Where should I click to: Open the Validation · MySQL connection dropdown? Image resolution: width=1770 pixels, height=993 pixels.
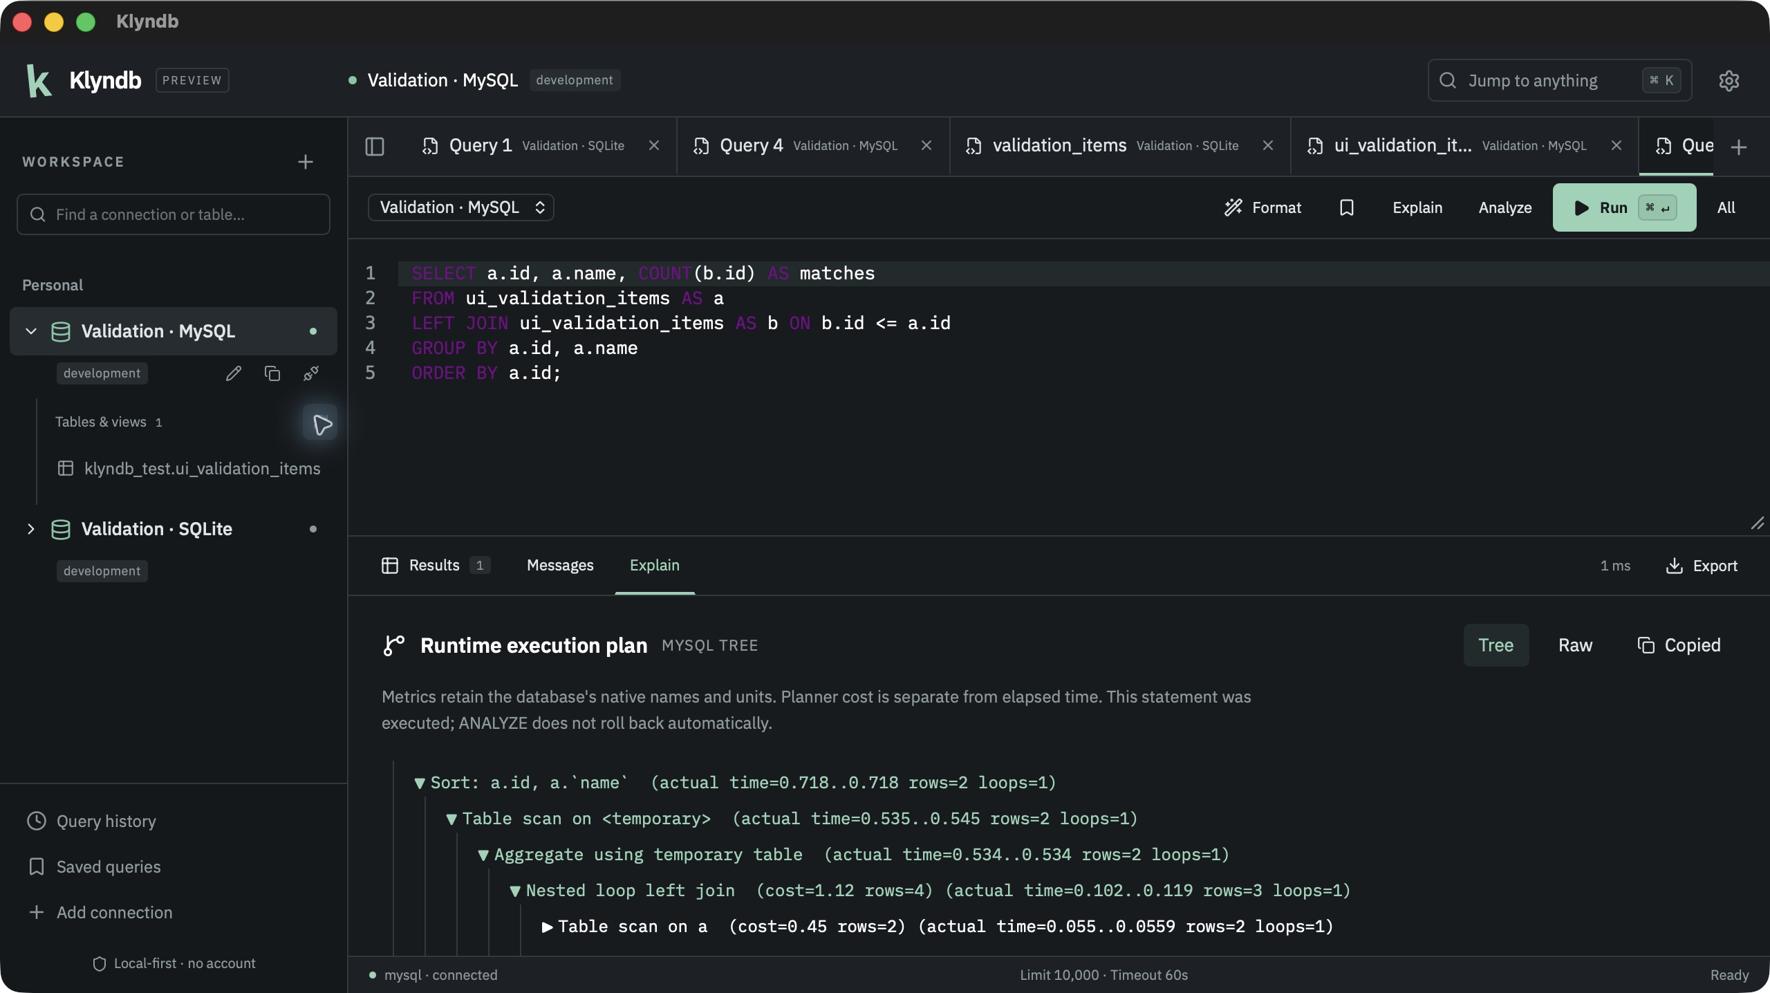[x=460, y=207]
